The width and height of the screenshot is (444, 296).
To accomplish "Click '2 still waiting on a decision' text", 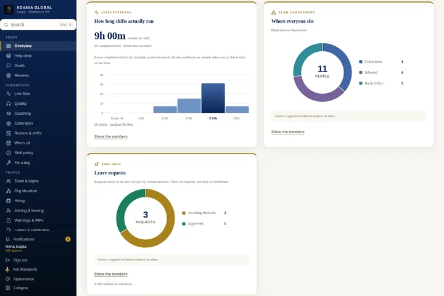I will (x=113, y=284).
